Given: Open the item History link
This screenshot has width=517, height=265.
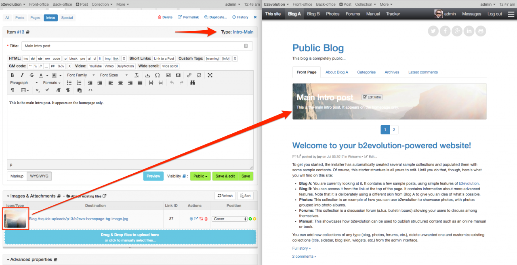Looking at the screenshot, I should 240,17.
